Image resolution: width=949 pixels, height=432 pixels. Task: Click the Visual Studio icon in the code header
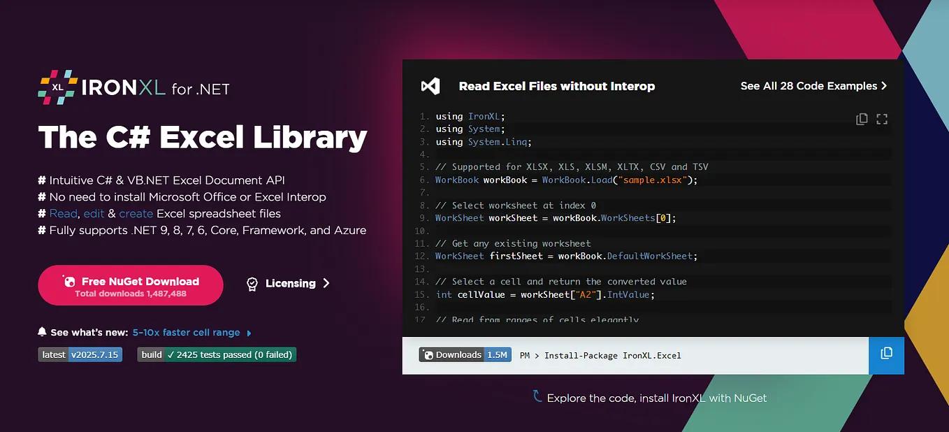pyautogui.click(x=431, y=86)
